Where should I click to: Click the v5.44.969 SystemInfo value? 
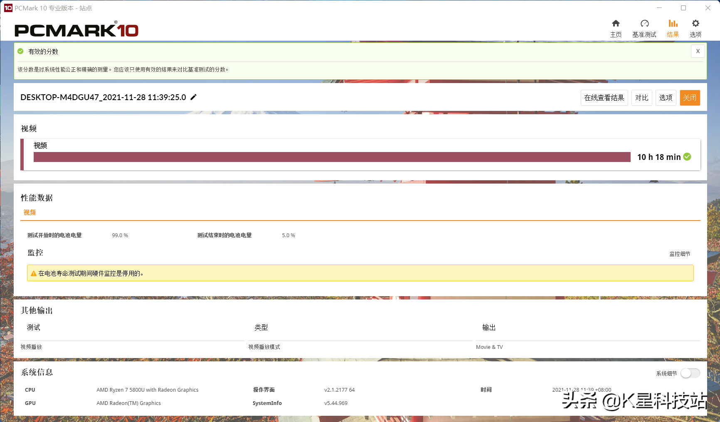pyautogui.click(x=335, y=403)
